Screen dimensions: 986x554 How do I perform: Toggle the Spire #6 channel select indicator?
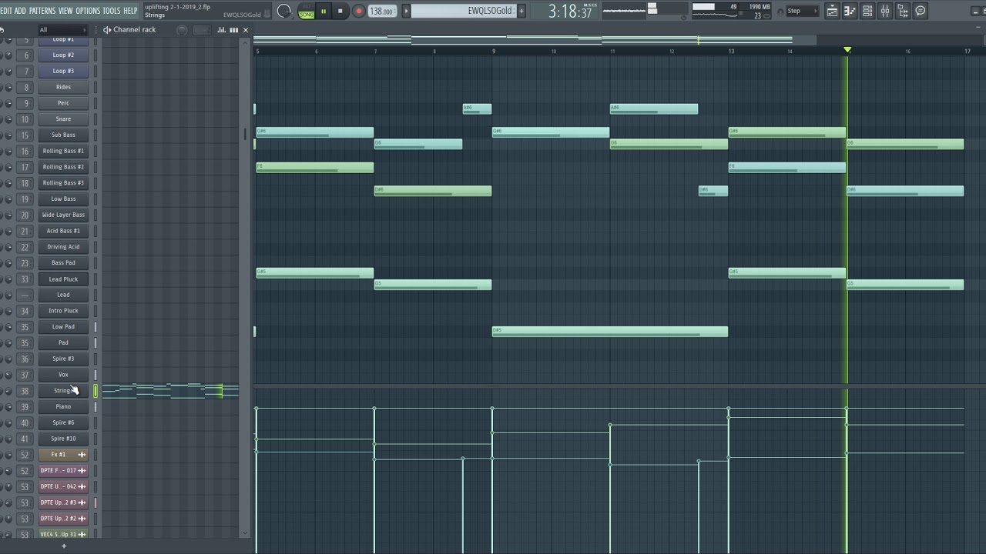[x=96, y=422]
